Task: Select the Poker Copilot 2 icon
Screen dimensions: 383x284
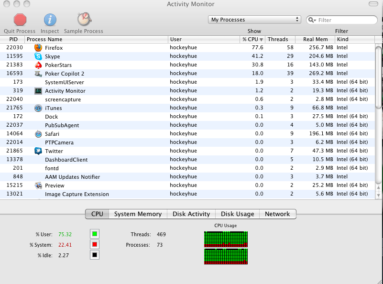Action: pyautogui.click(x=38, y=74)
